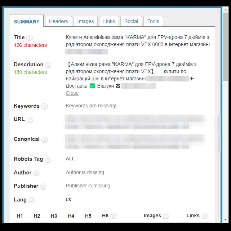
Task: Click 'Publisher is missing.' text
Action: [x=89, y=186]
